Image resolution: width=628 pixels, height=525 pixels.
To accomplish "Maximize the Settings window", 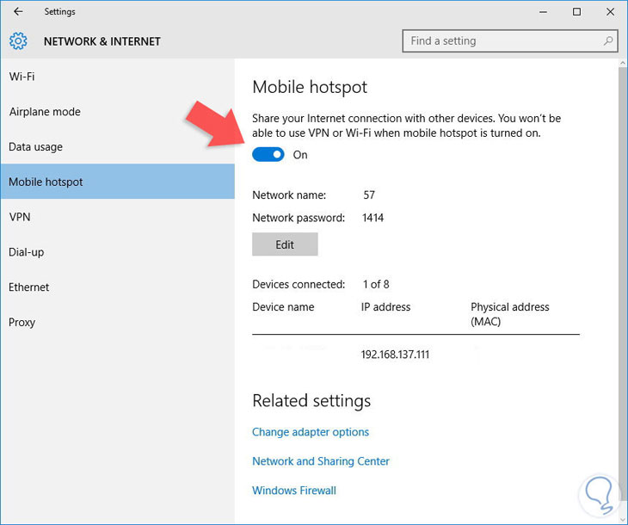I will coord(576,12).
